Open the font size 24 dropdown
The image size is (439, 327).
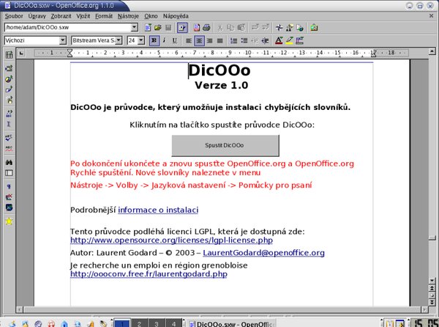point(141,40)
